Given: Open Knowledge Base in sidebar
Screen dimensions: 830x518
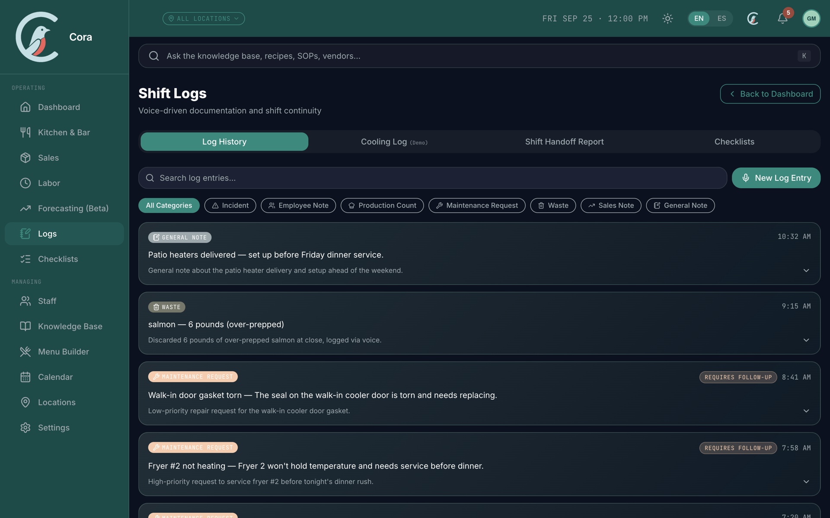Looking at the screenshot, I should pyautogui.click(x=64, y=326).
